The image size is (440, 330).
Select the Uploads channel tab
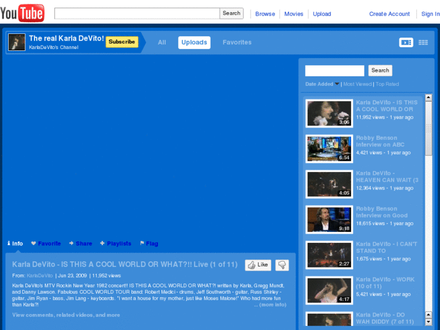point(194,42)
